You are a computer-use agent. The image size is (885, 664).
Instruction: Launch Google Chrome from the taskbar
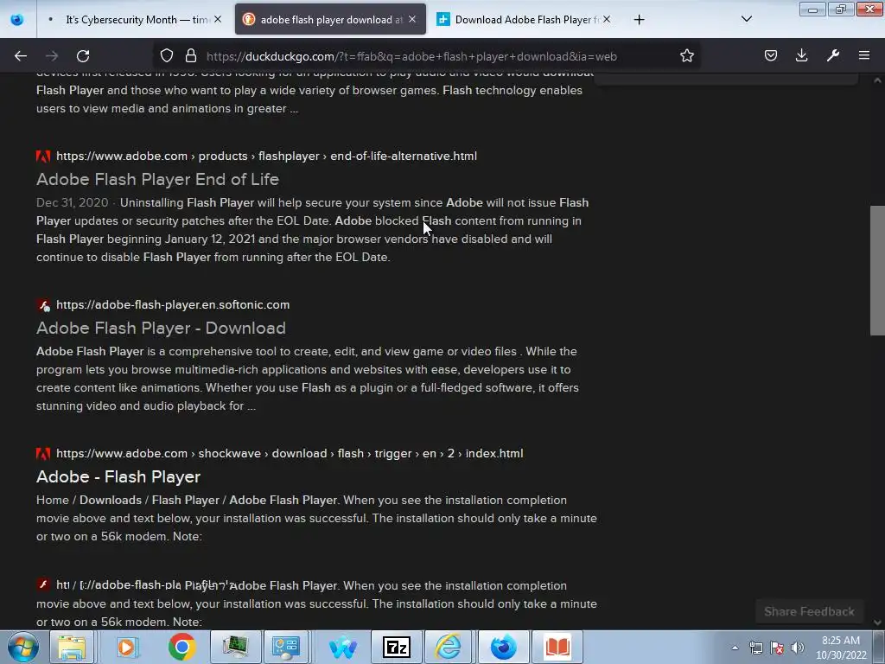pos(181,647)
